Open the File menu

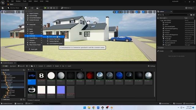pos(8,1)
